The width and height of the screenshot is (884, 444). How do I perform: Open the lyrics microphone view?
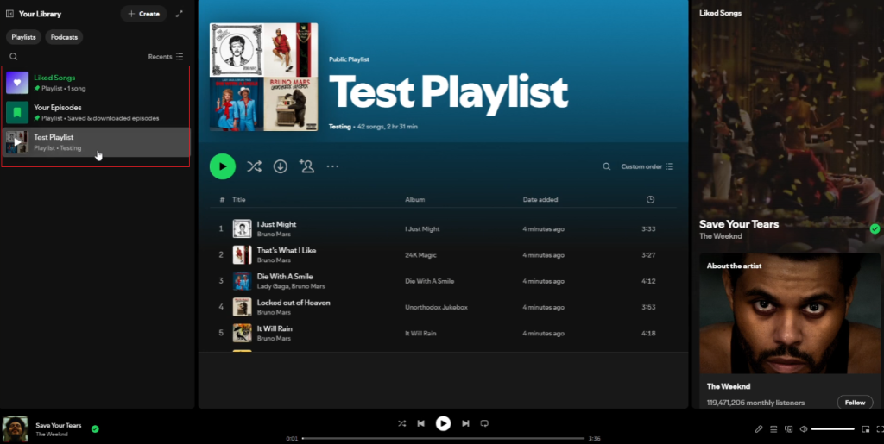click(759, 429)
